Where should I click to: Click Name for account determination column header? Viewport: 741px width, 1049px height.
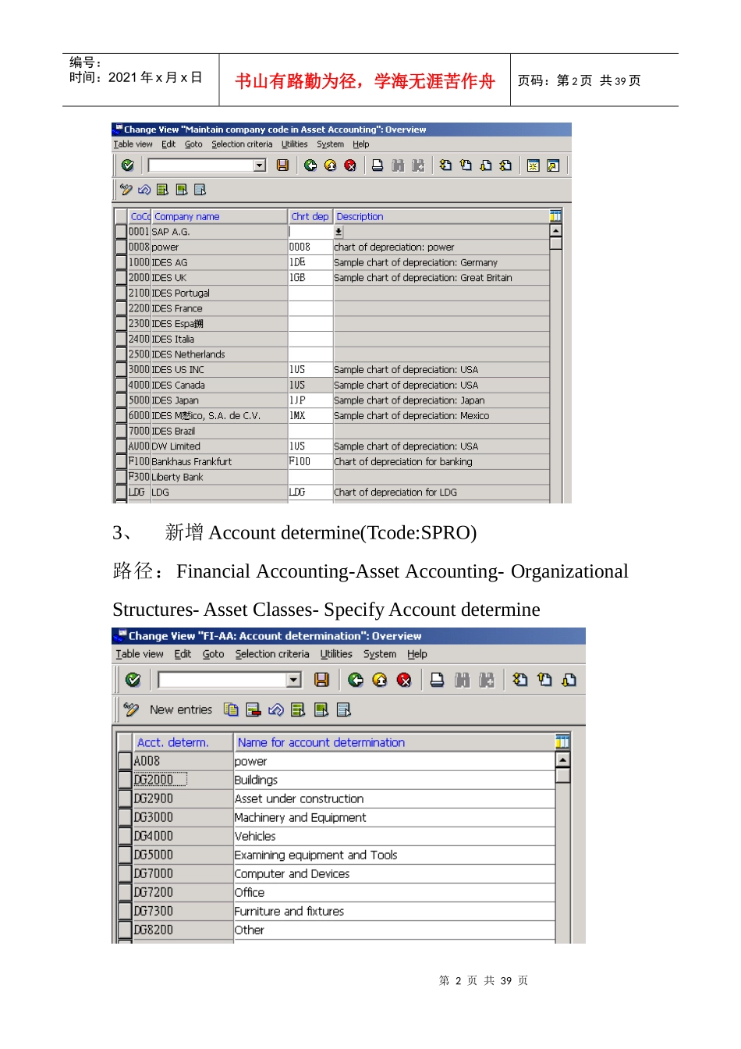tap(394, 742)
